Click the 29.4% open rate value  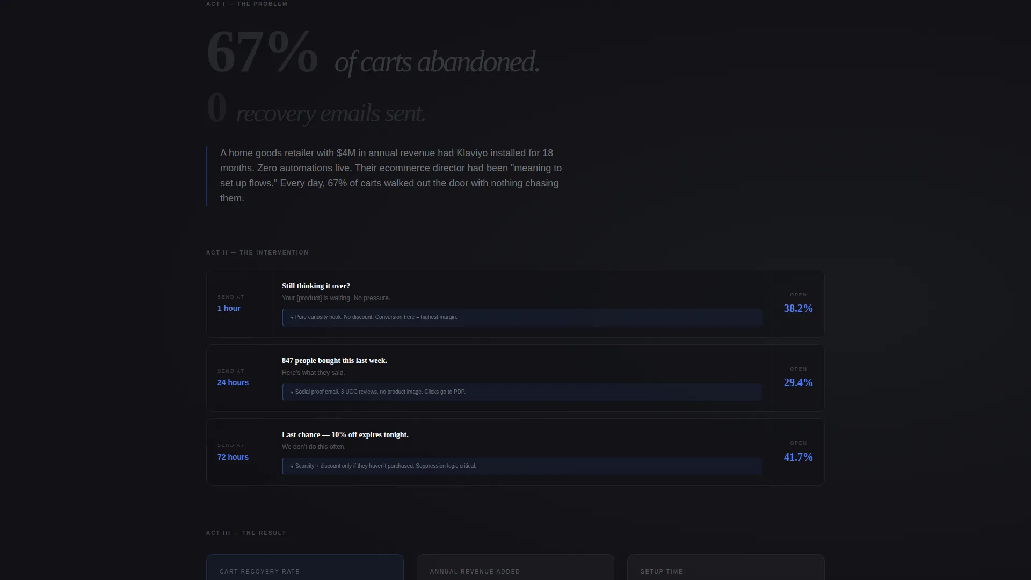798,382
